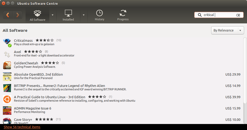Screen dimensions: 247x130
Task: Expand the Installed dropdown arrow
Action: tap(84, 15)
